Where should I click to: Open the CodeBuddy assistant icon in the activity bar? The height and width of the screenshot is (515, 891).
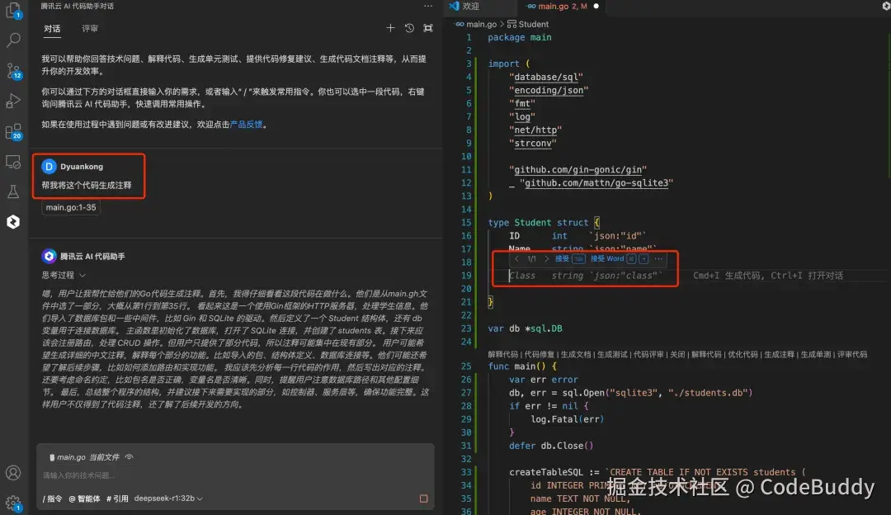tap(12, 220)
